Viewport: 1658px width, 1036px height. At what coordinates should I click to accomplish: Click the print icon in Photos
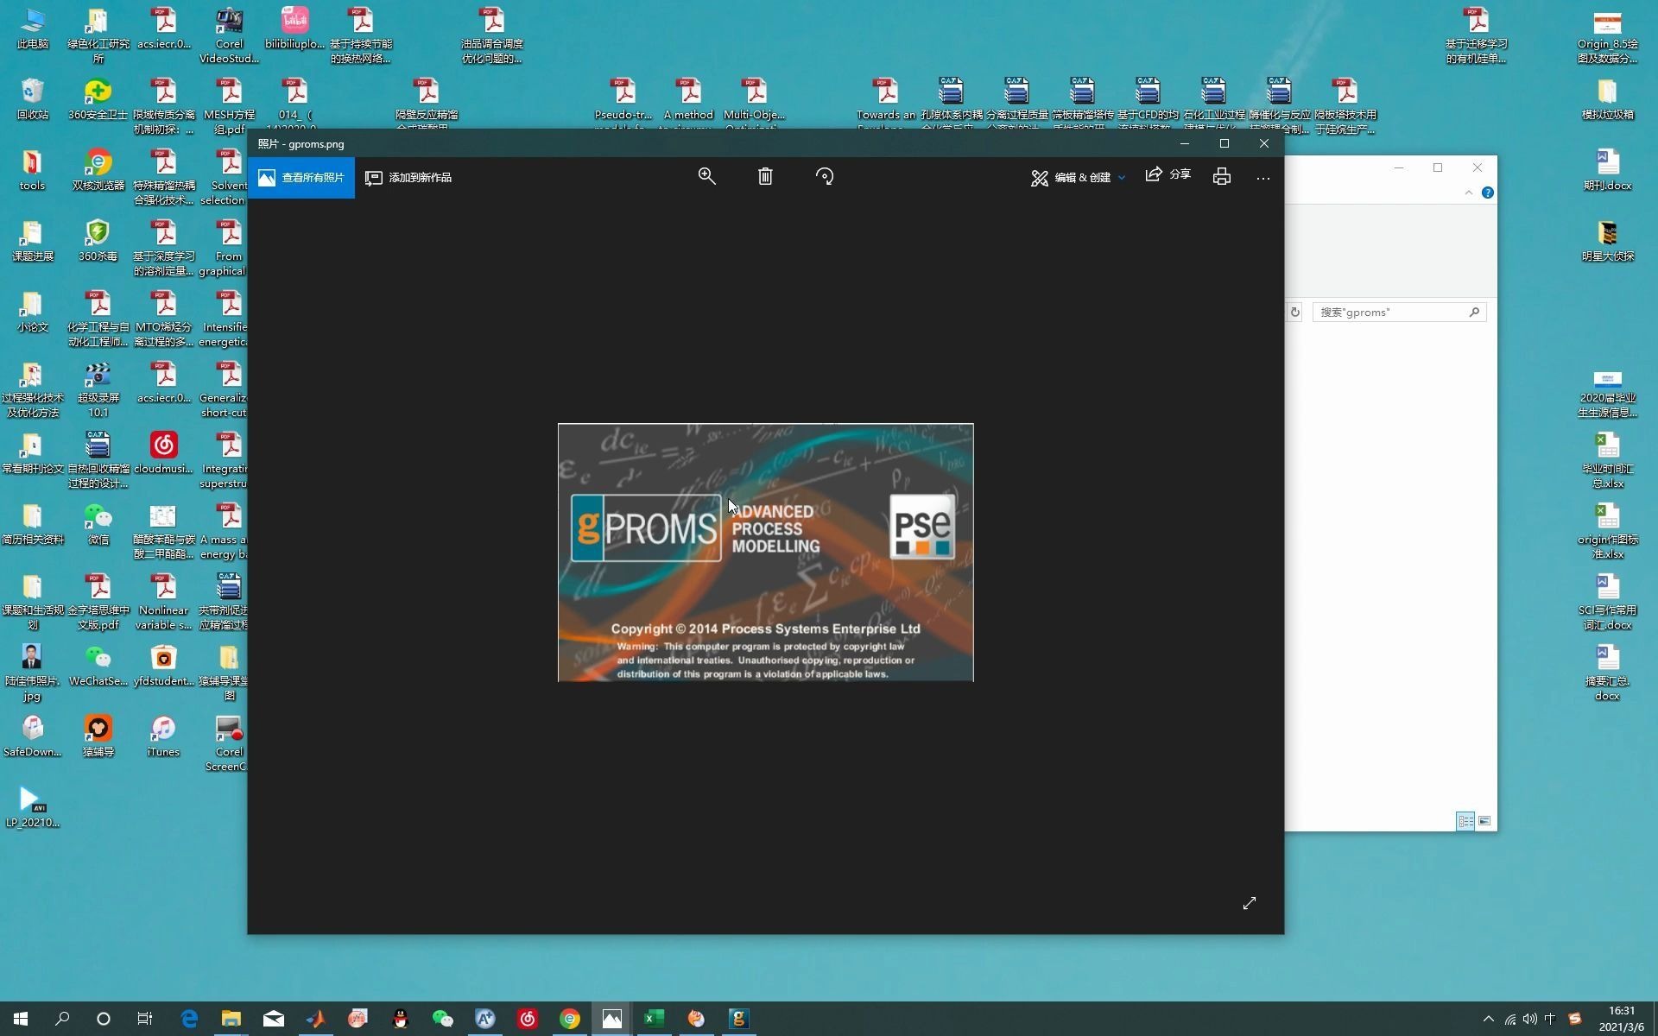point(1221,177)
